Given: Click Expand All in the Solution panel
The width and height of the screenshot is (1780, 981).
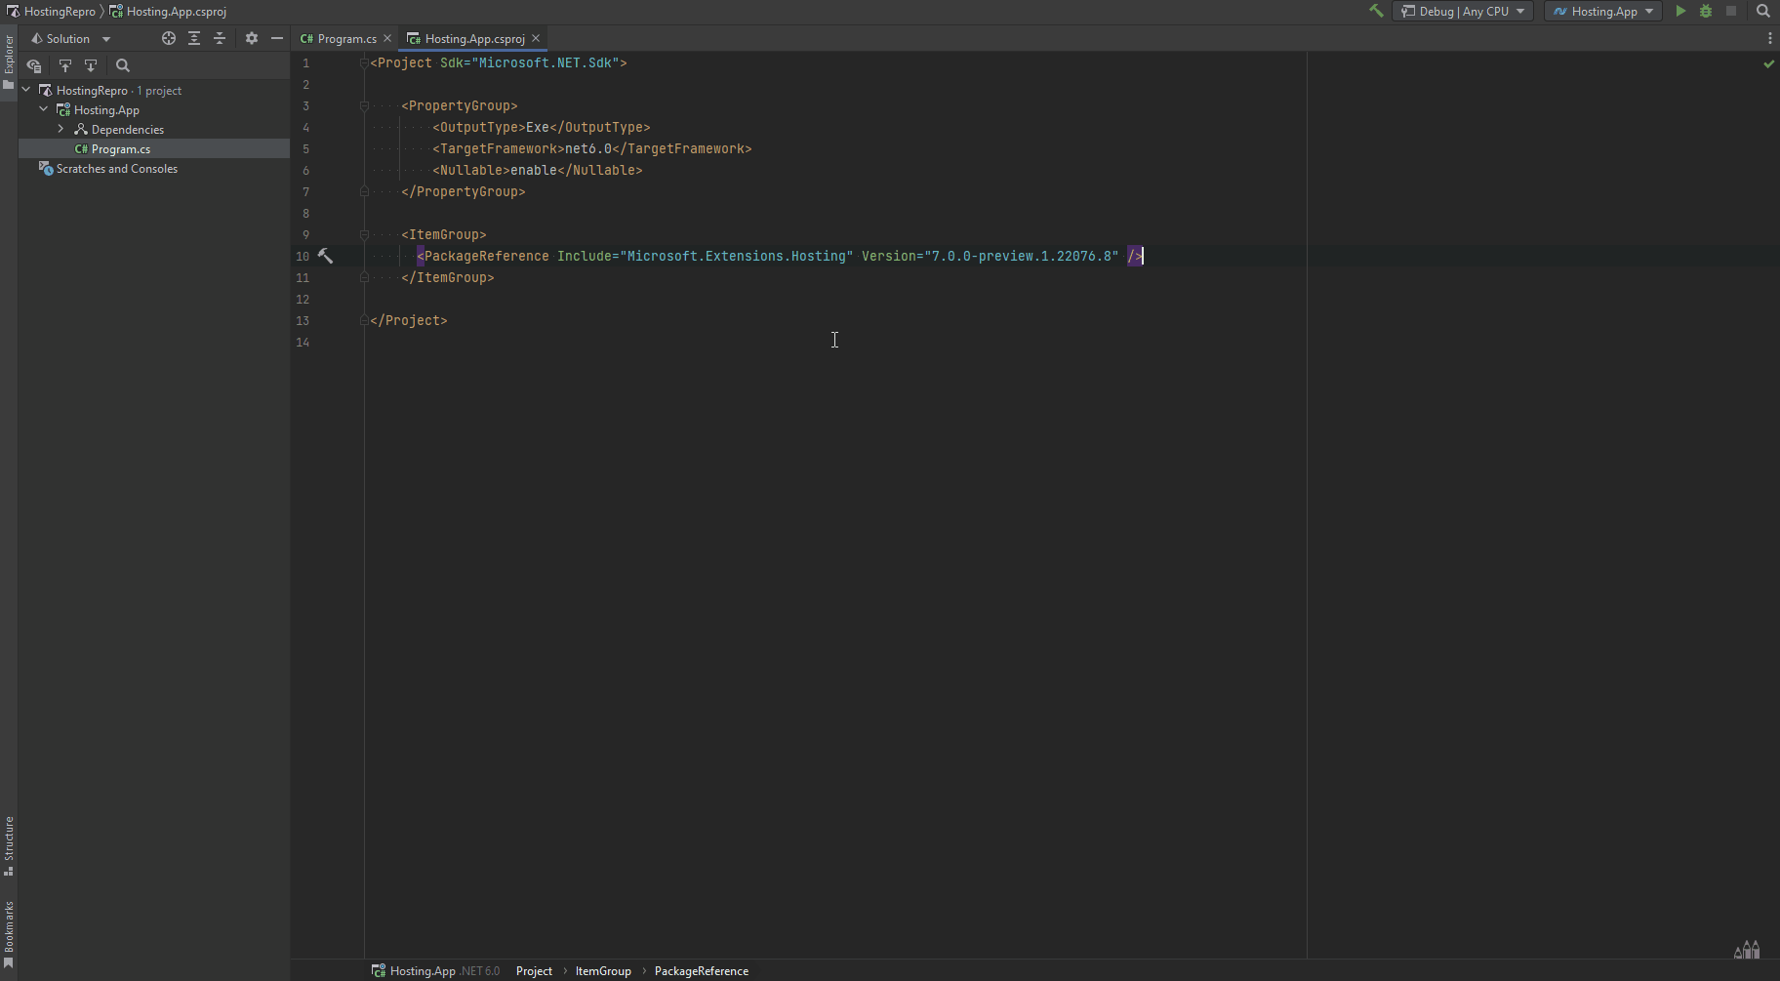Looking at the screenshot, I should tap(194, 38).
